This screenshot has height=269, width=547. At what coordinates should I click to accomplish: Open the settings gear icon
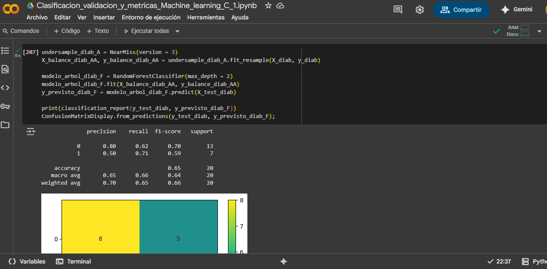click(x=420, y=10)
